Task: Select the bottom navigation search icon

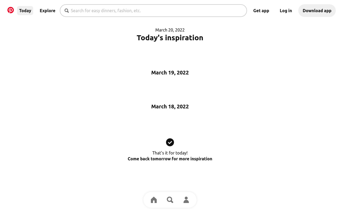Action: pyautogui.click(x=170, y=200)
